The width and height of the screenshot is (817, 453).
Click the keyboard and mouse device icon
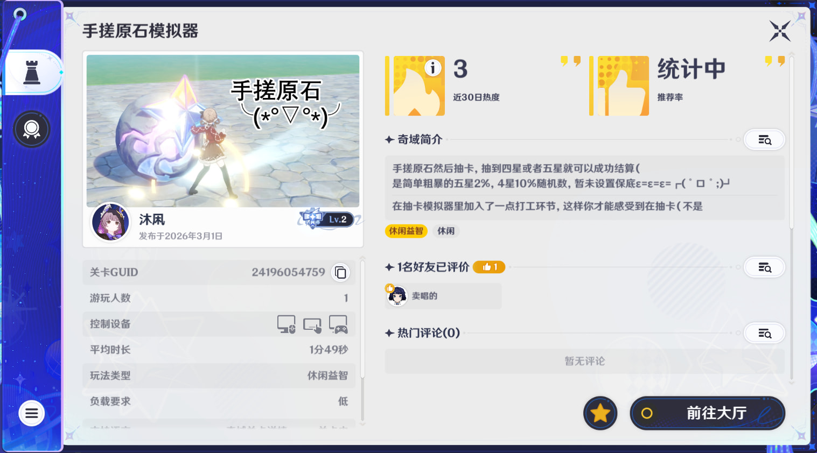click(x=286, y=324)
